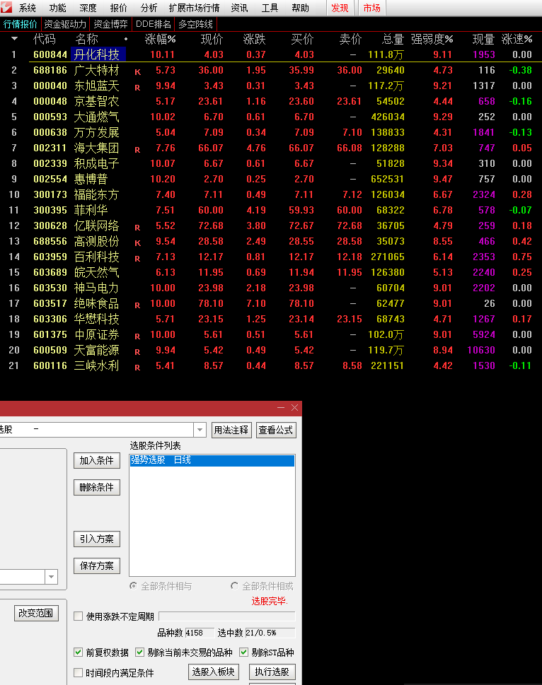Select stock name 中原证券
This screenshot has width=542, height=685.
(x=97, y=334)
